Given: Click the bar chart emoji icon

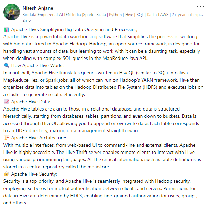Looking at the screenshot, I should (x=7, y=30).
